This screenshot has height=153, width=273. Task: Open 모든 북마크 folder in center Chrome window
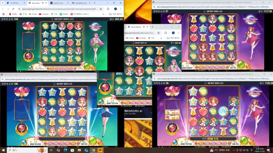(x=173, y=38)
